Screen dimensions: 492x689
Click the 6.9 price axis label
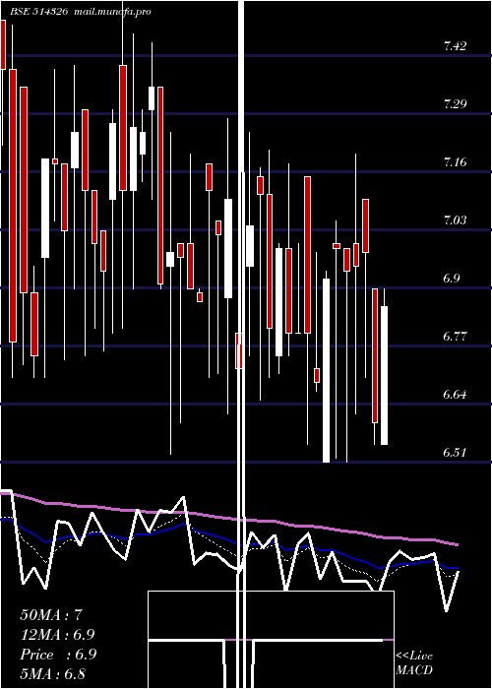(452, 279)
